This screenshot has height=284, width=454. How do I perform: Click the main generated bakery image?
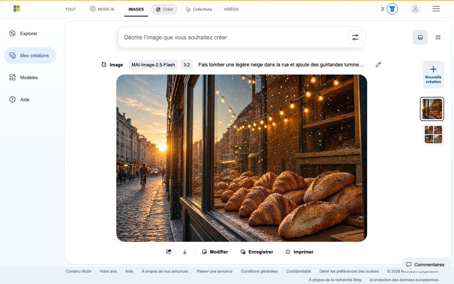pyautogui.click(x=242, y=158)
